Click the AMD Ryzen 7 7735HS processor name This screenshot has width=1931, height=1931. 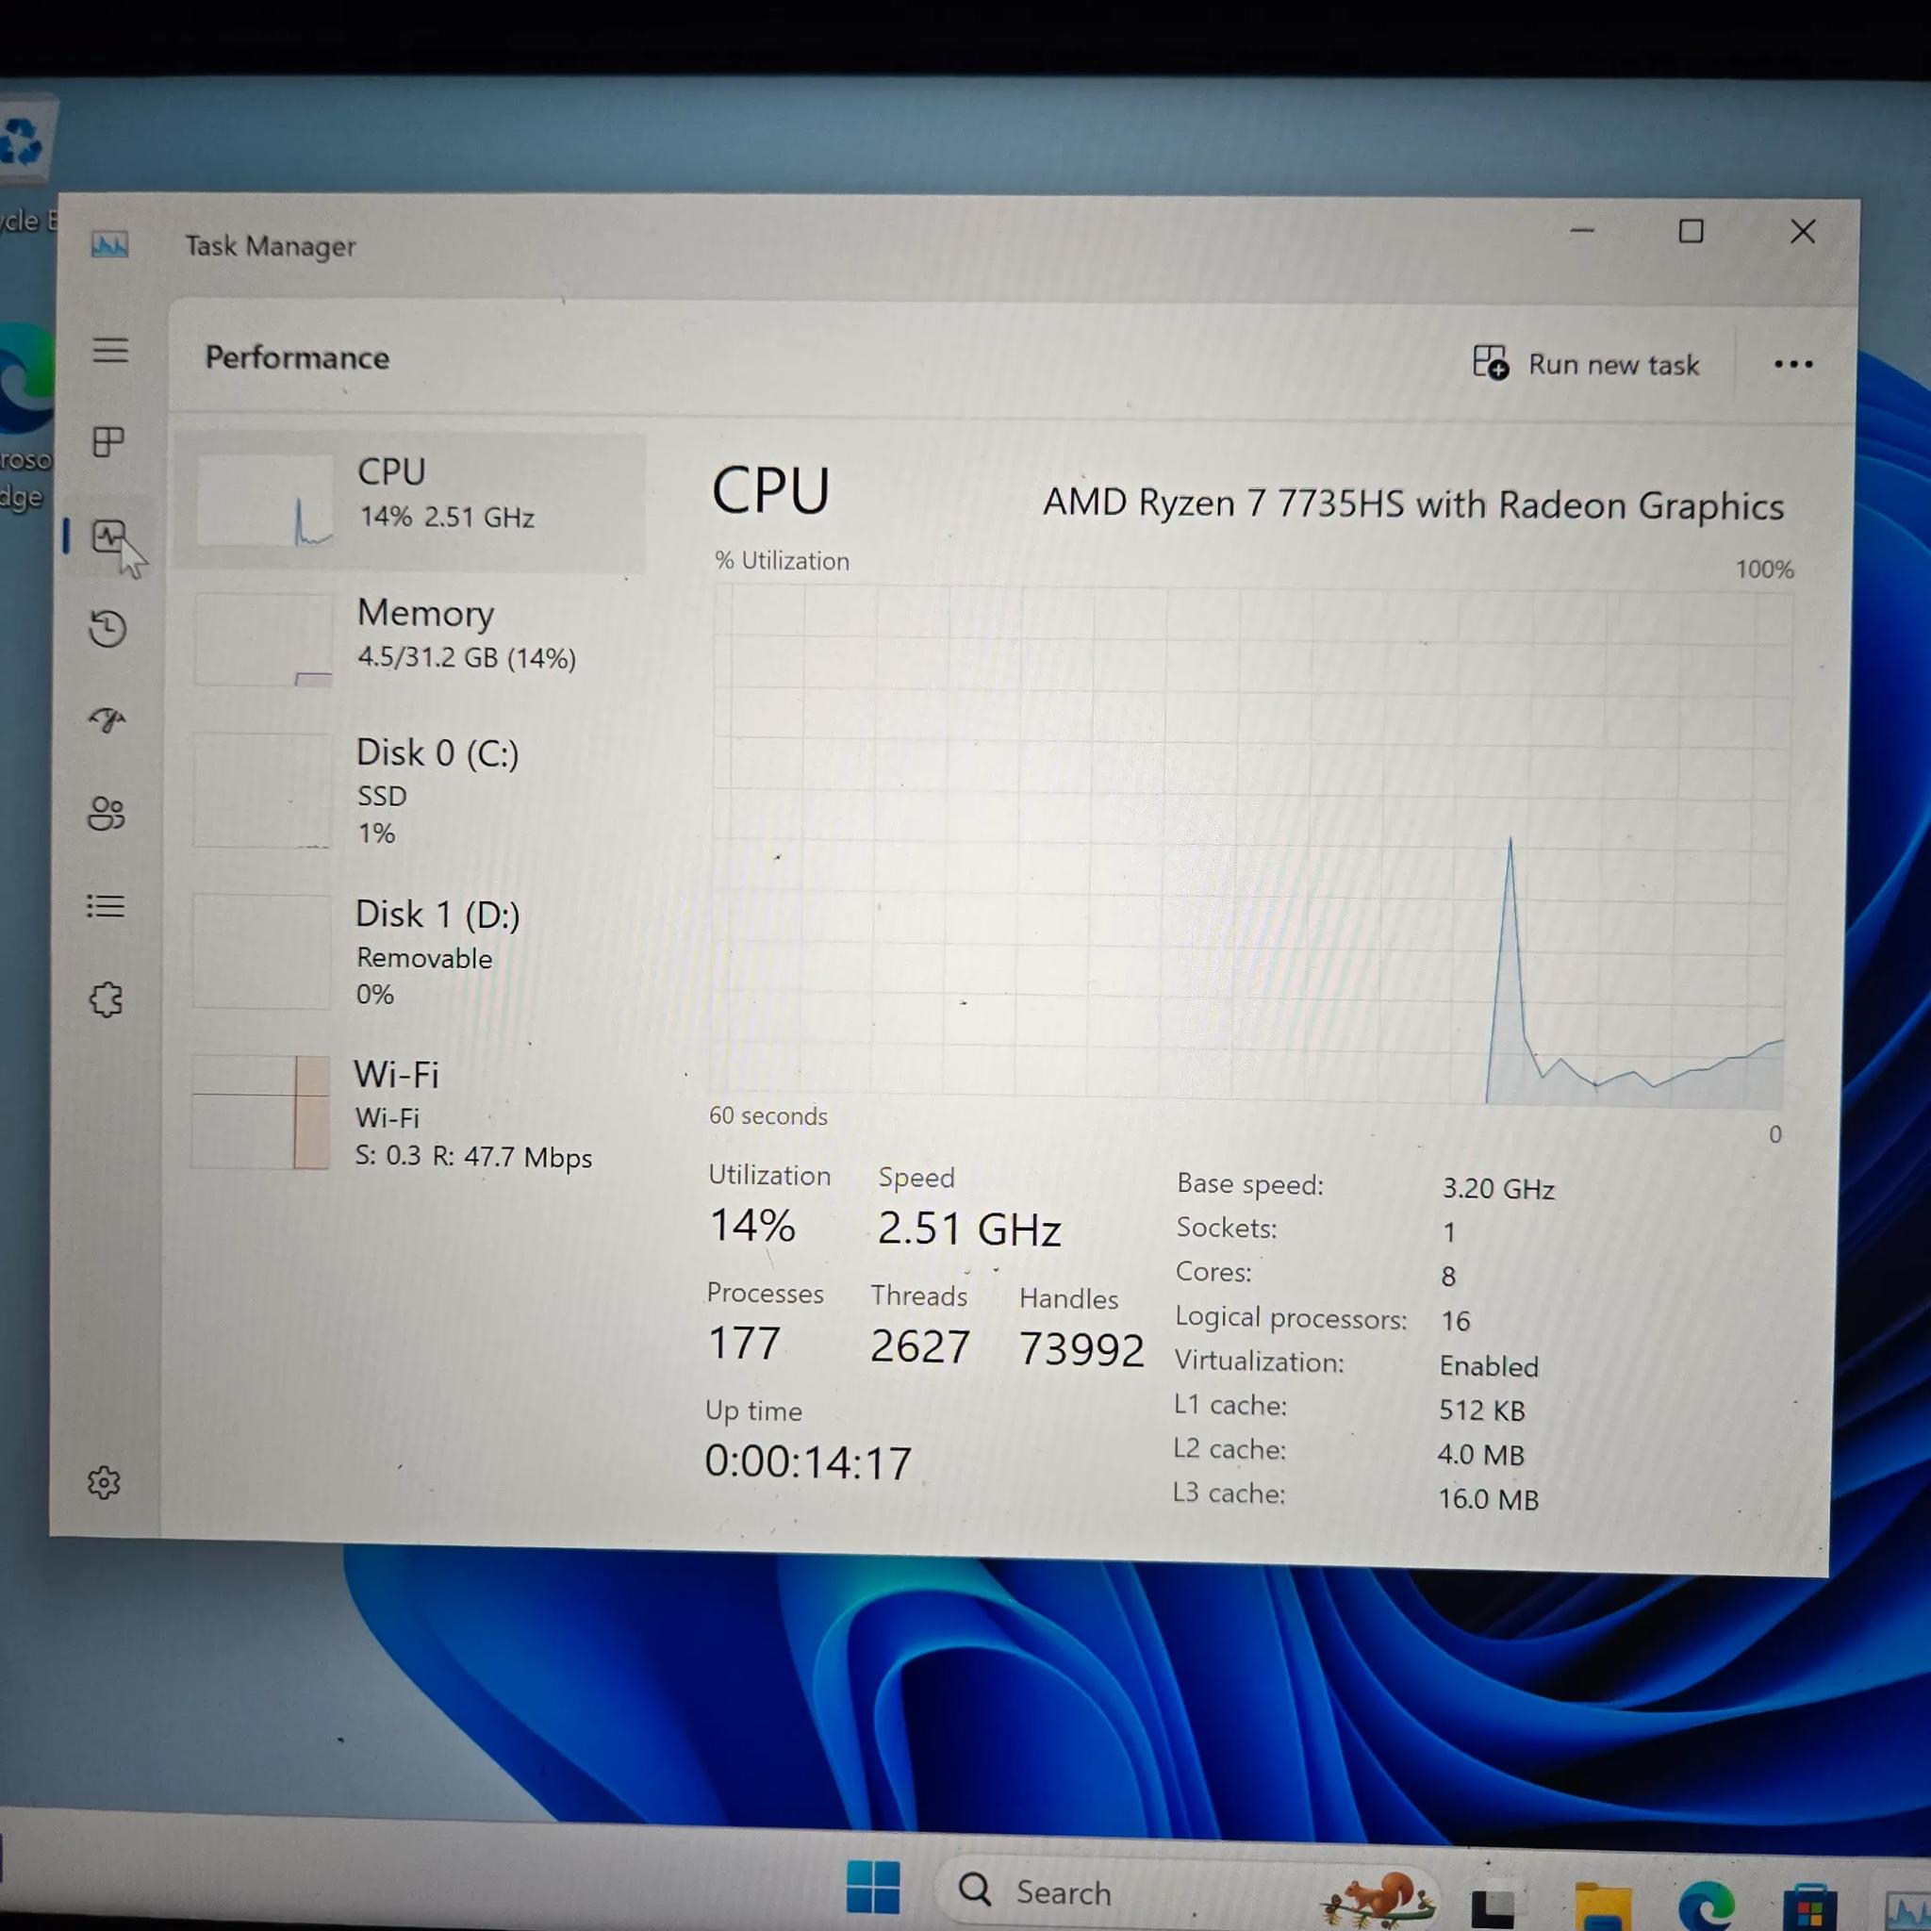point(1413,503)
